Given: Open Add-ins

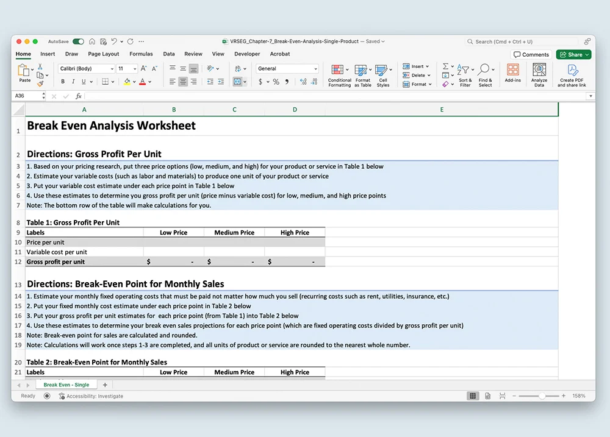Looking at the screenshot, I should 513,73.
